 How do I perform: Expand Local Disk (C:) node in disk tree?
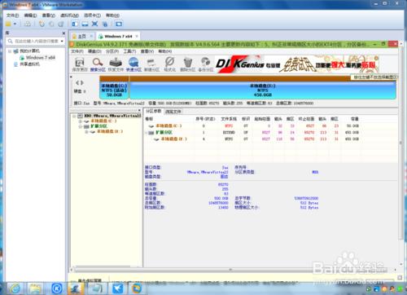point(81,121)
